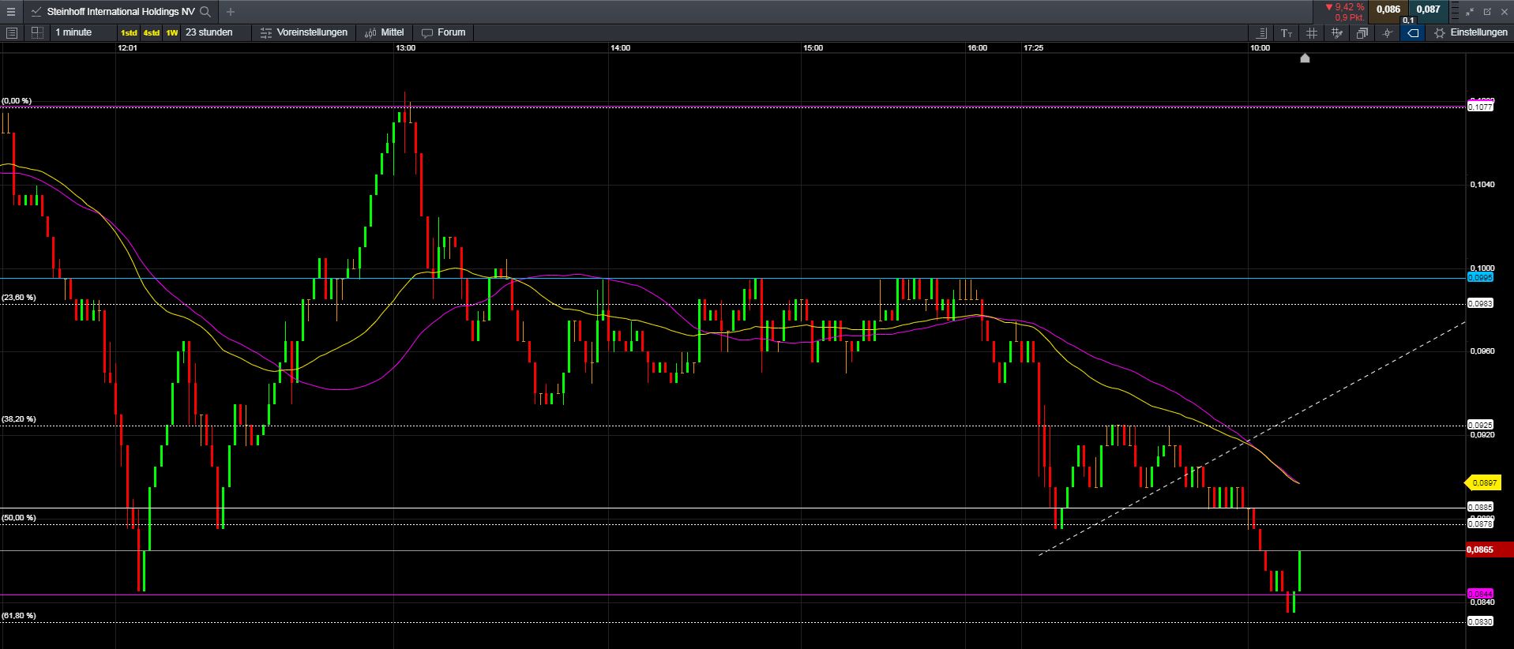
Task: Open the chart layout grid selector
Action: 37,32
